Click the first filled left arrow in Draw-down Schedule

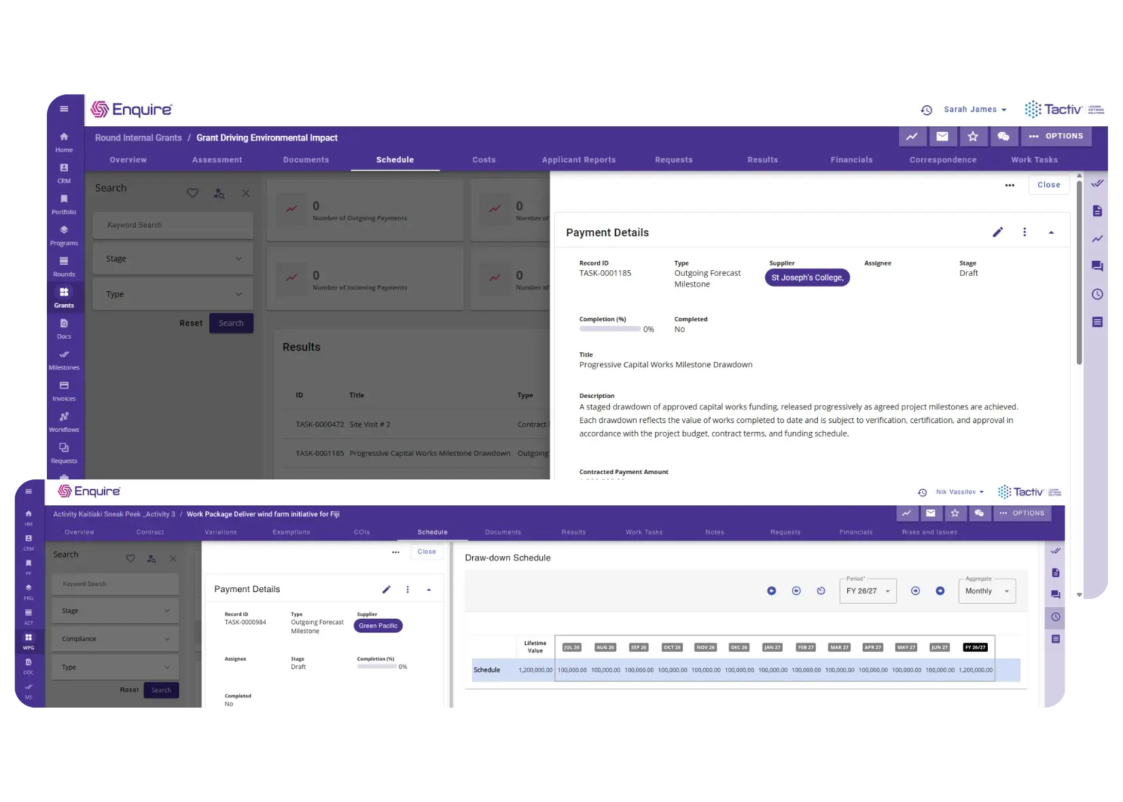click(771, 591)
